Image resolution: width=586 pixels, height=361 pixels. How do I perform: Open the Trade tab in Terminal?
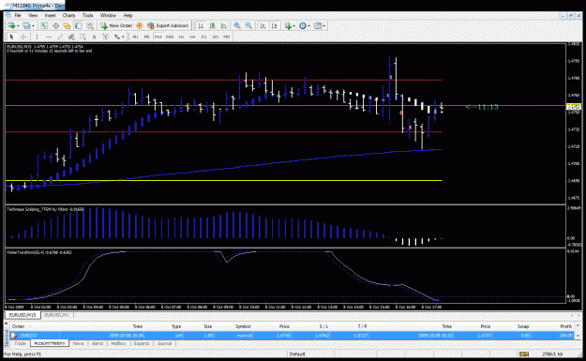21,343
